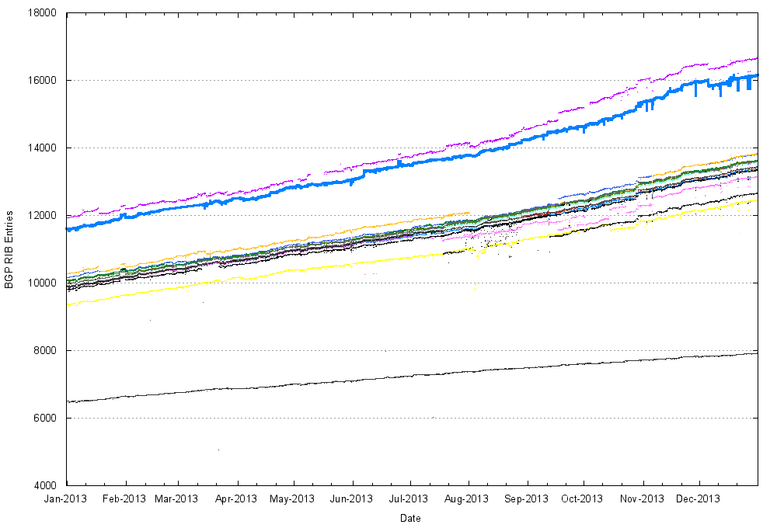Select the May-2013 date tick label
Image resolution: width=777 pixels, height=528 pixels.
[292, 499]
